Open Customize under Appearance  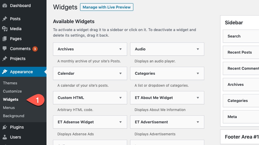[x=12, y=91]
